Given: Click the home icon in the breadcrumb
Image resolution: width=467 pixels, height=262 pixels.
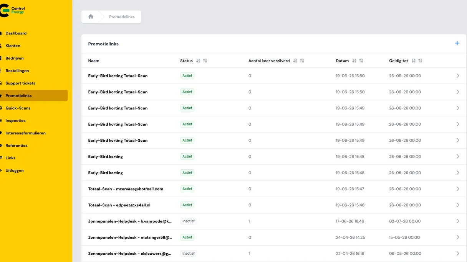Looking at the screenshot, I should (91, 16).
